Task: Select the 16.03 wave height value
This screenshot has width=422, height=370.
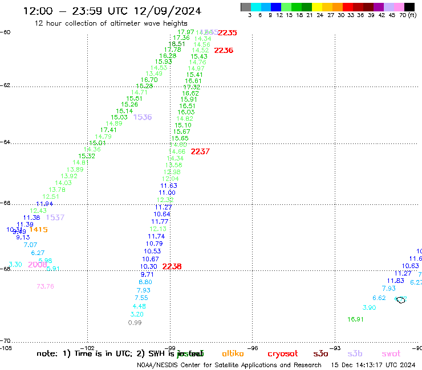Action: coord(186,112)
